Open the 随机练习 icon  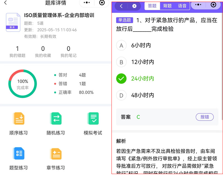[x=56, y=118]
